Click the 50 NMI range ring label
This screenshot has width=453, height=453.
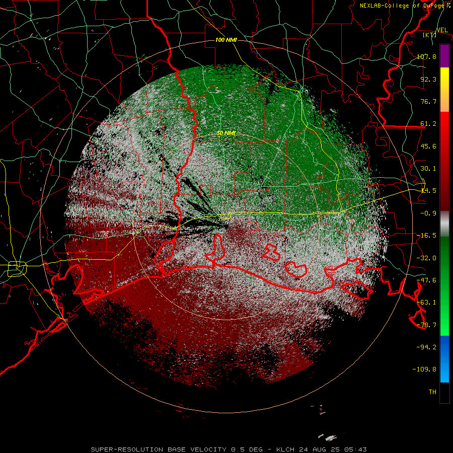(226, 133)
